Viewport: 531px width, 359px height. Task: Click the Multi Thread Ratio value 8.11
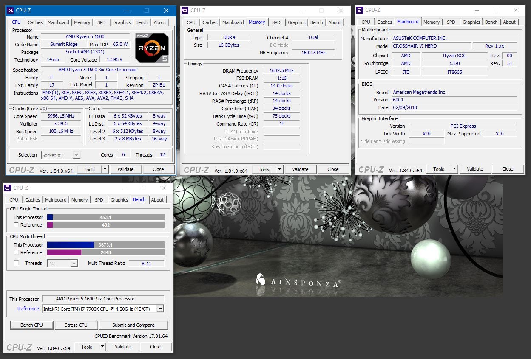tap(146, 264)
